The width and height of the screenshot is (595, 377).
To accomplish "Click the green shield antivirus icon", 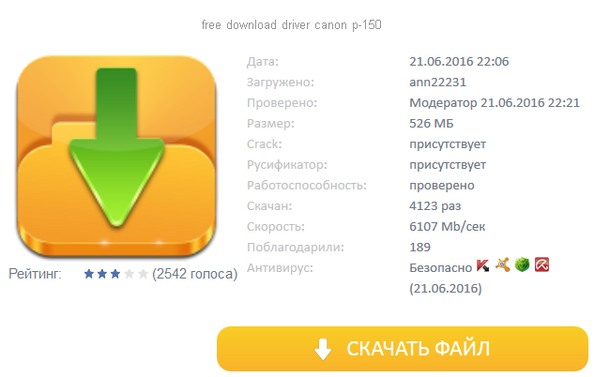I will click(x=522, y=264).
